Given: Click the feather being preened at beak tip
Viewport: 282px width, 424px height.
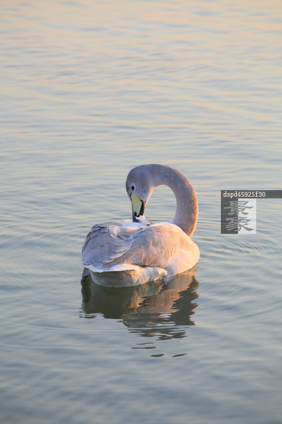Looking at the screenshot, I should (143, 221).
